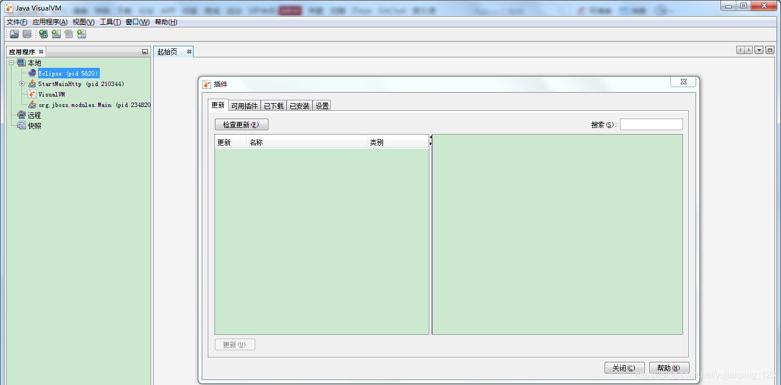
Task: Switch to the 设置 tab
Action: (x=322, y=106)
